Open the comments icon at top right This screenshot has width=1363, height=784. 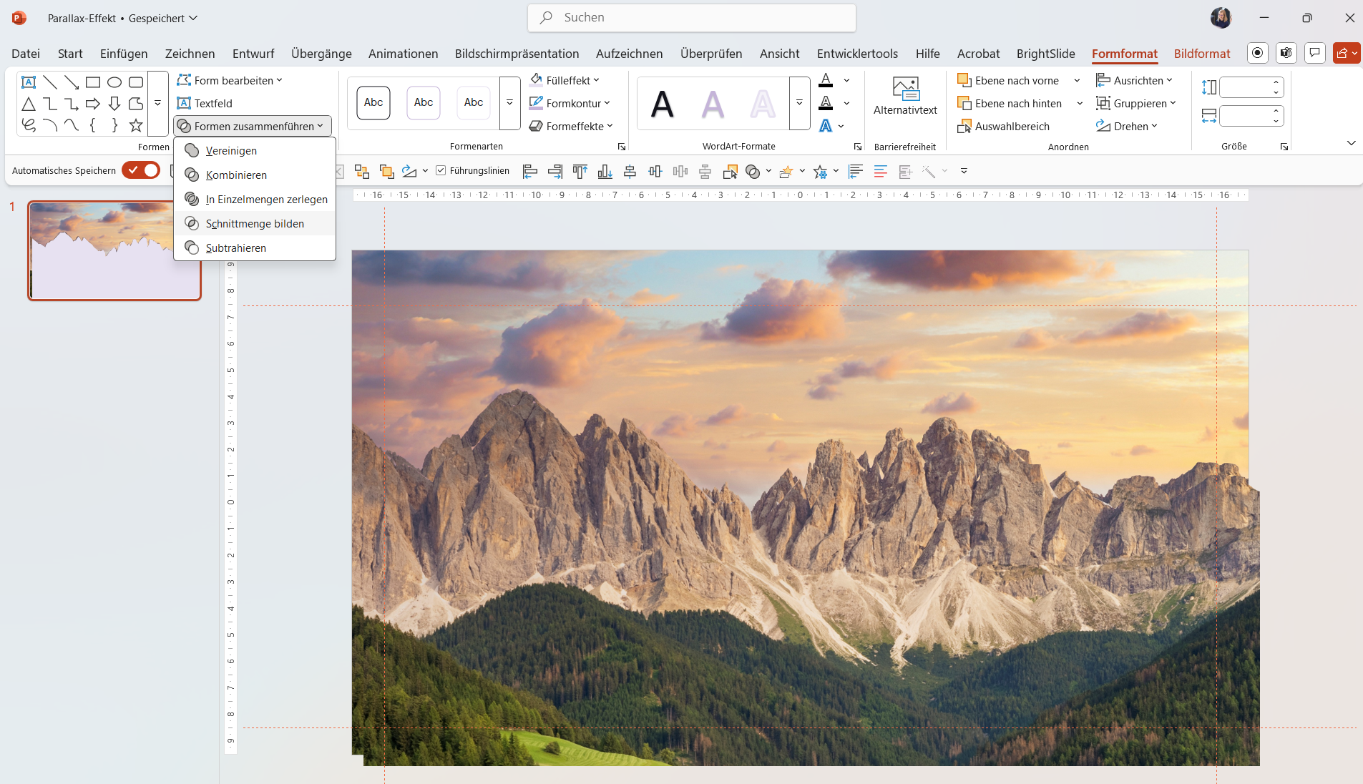[x=1314, y=53]
